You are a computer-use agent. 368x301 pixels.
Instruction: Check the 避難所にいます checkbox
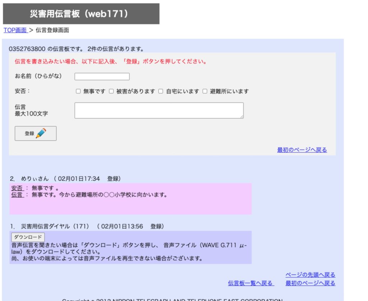pos(205,91)
